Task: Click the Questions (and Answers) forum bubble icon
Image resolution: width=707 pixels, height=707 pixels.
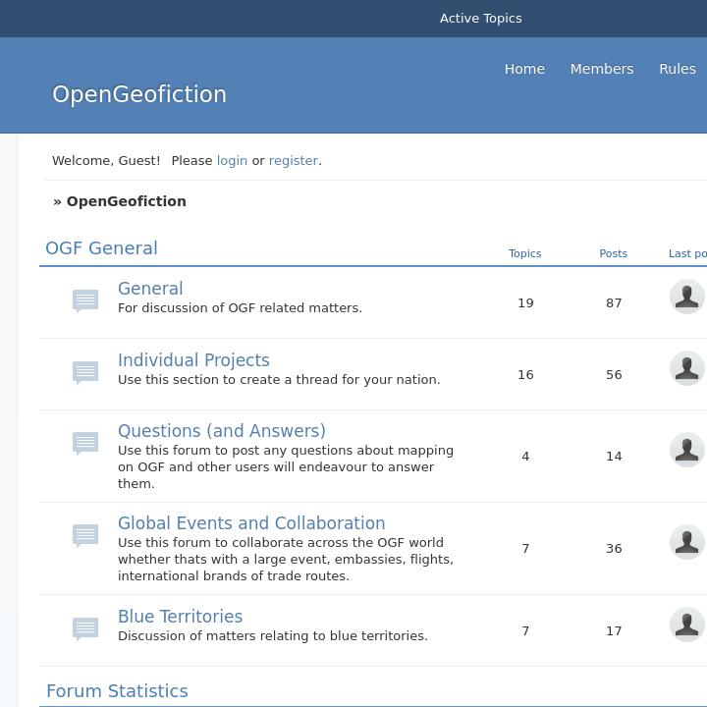Action: [x=85, y=443]
